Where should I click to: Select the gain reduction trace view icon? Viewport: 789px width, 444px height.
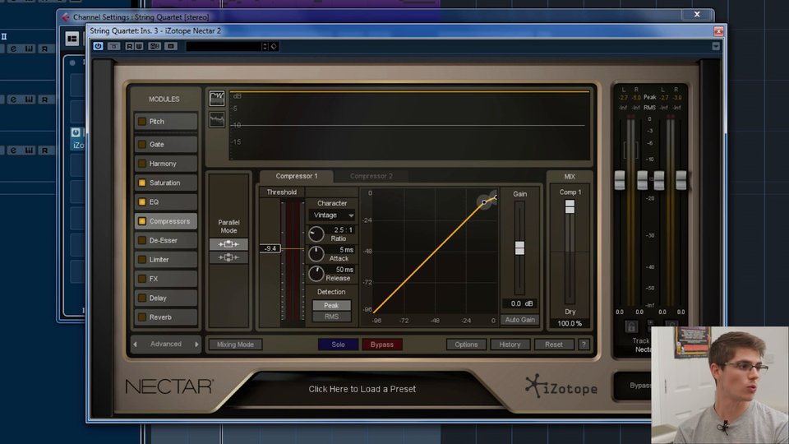[x=217, y=98]
